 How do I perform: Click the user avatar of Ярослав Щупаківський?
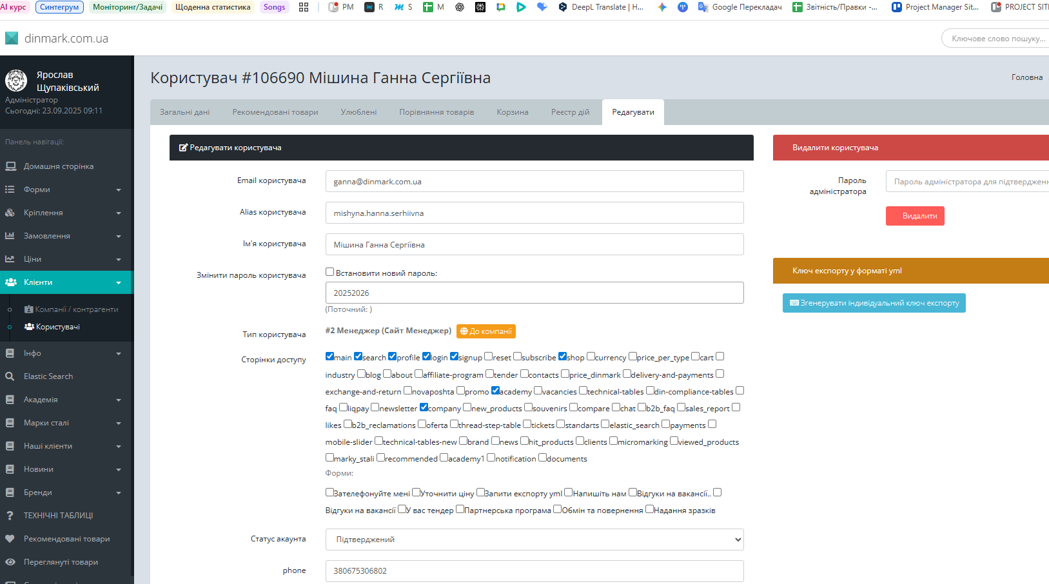coord(16,81)
